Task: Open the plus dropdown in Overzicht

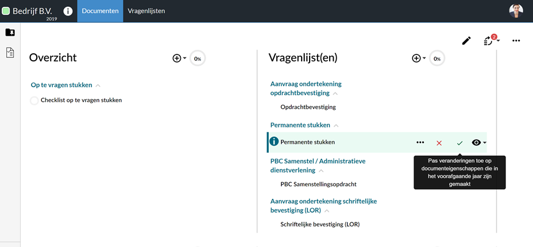Action: (179, 58)
